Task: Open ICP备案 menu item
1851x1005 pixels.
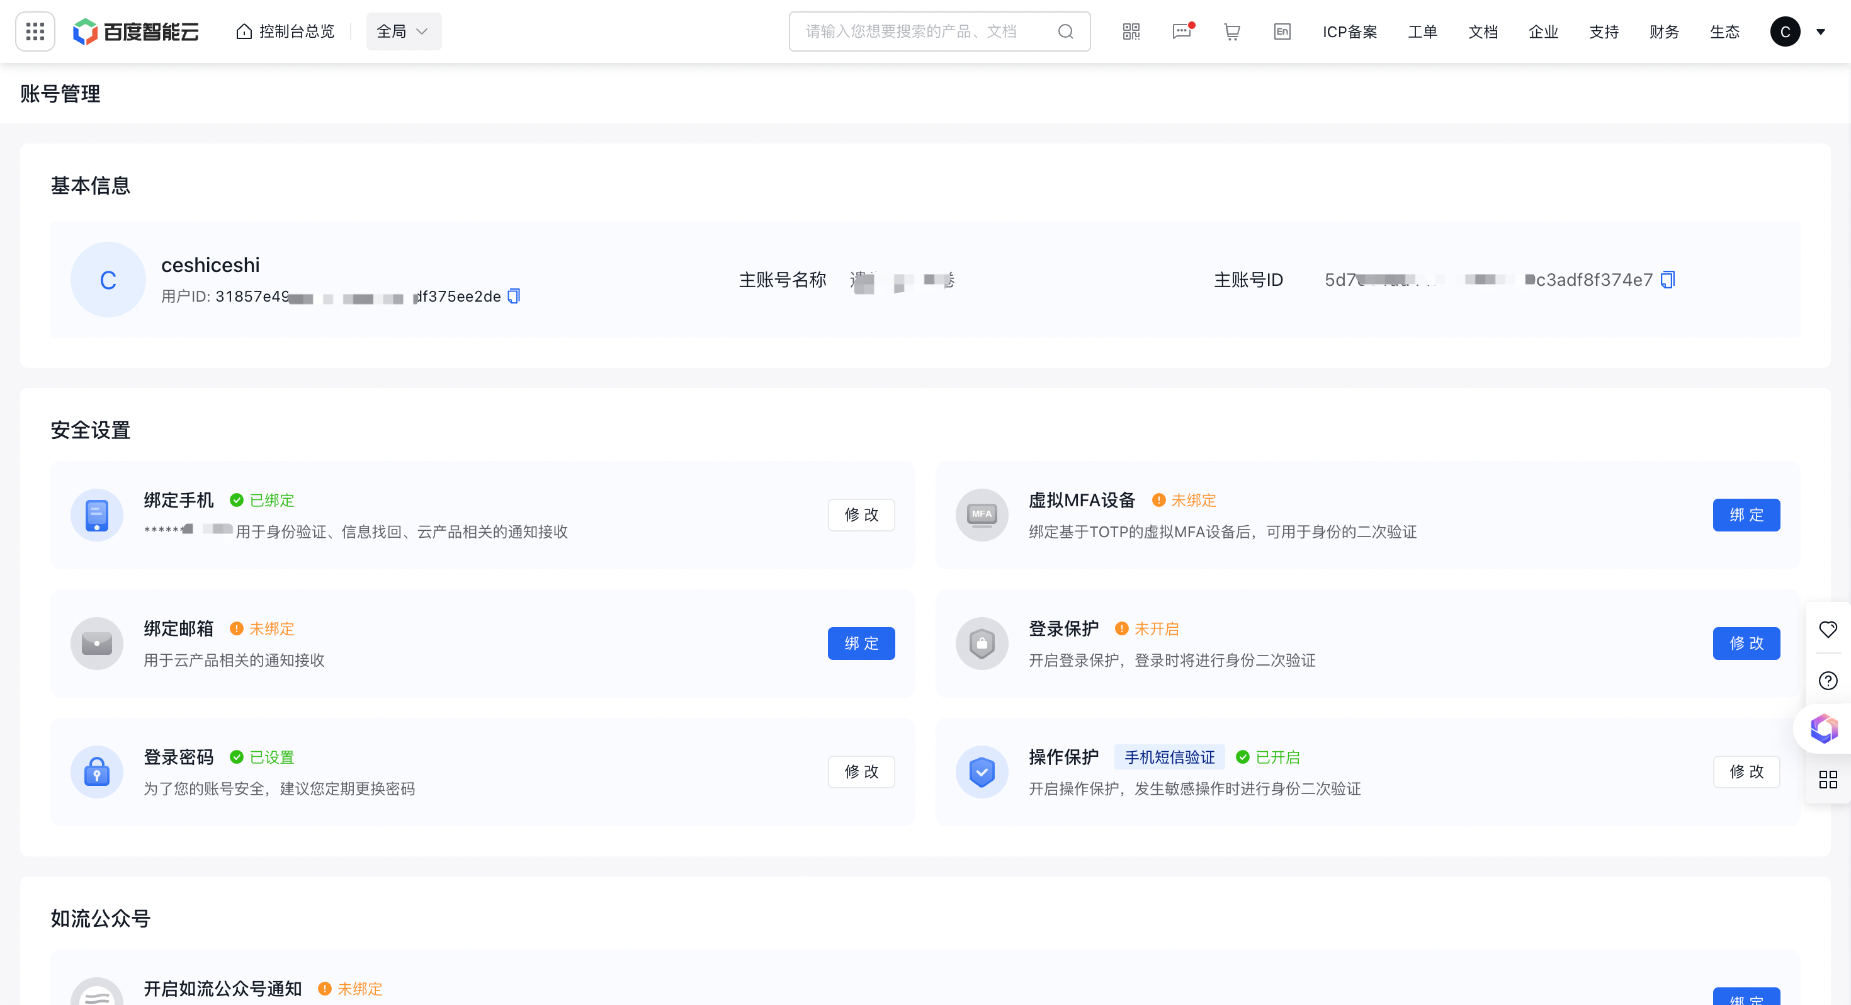Action: tap(1349, 31)
